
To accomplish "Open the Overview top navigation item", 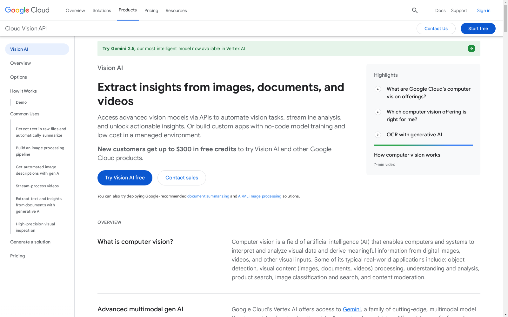I will pyautogui.click(x=75, y=10).
